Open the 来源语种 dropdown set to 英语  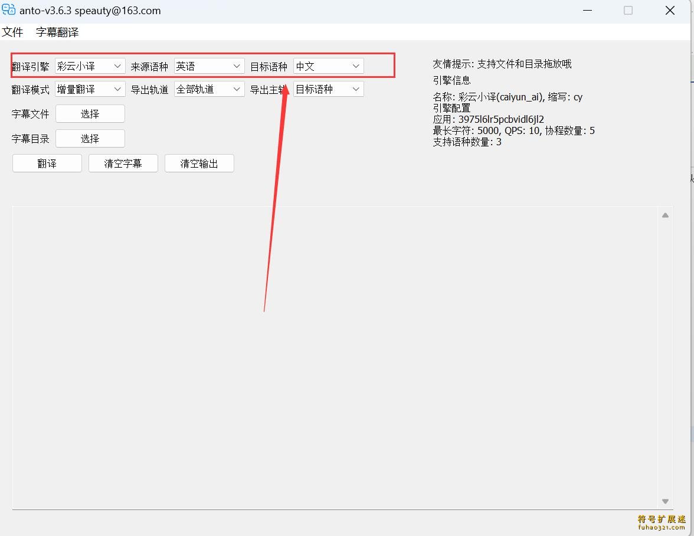(209, 66)
